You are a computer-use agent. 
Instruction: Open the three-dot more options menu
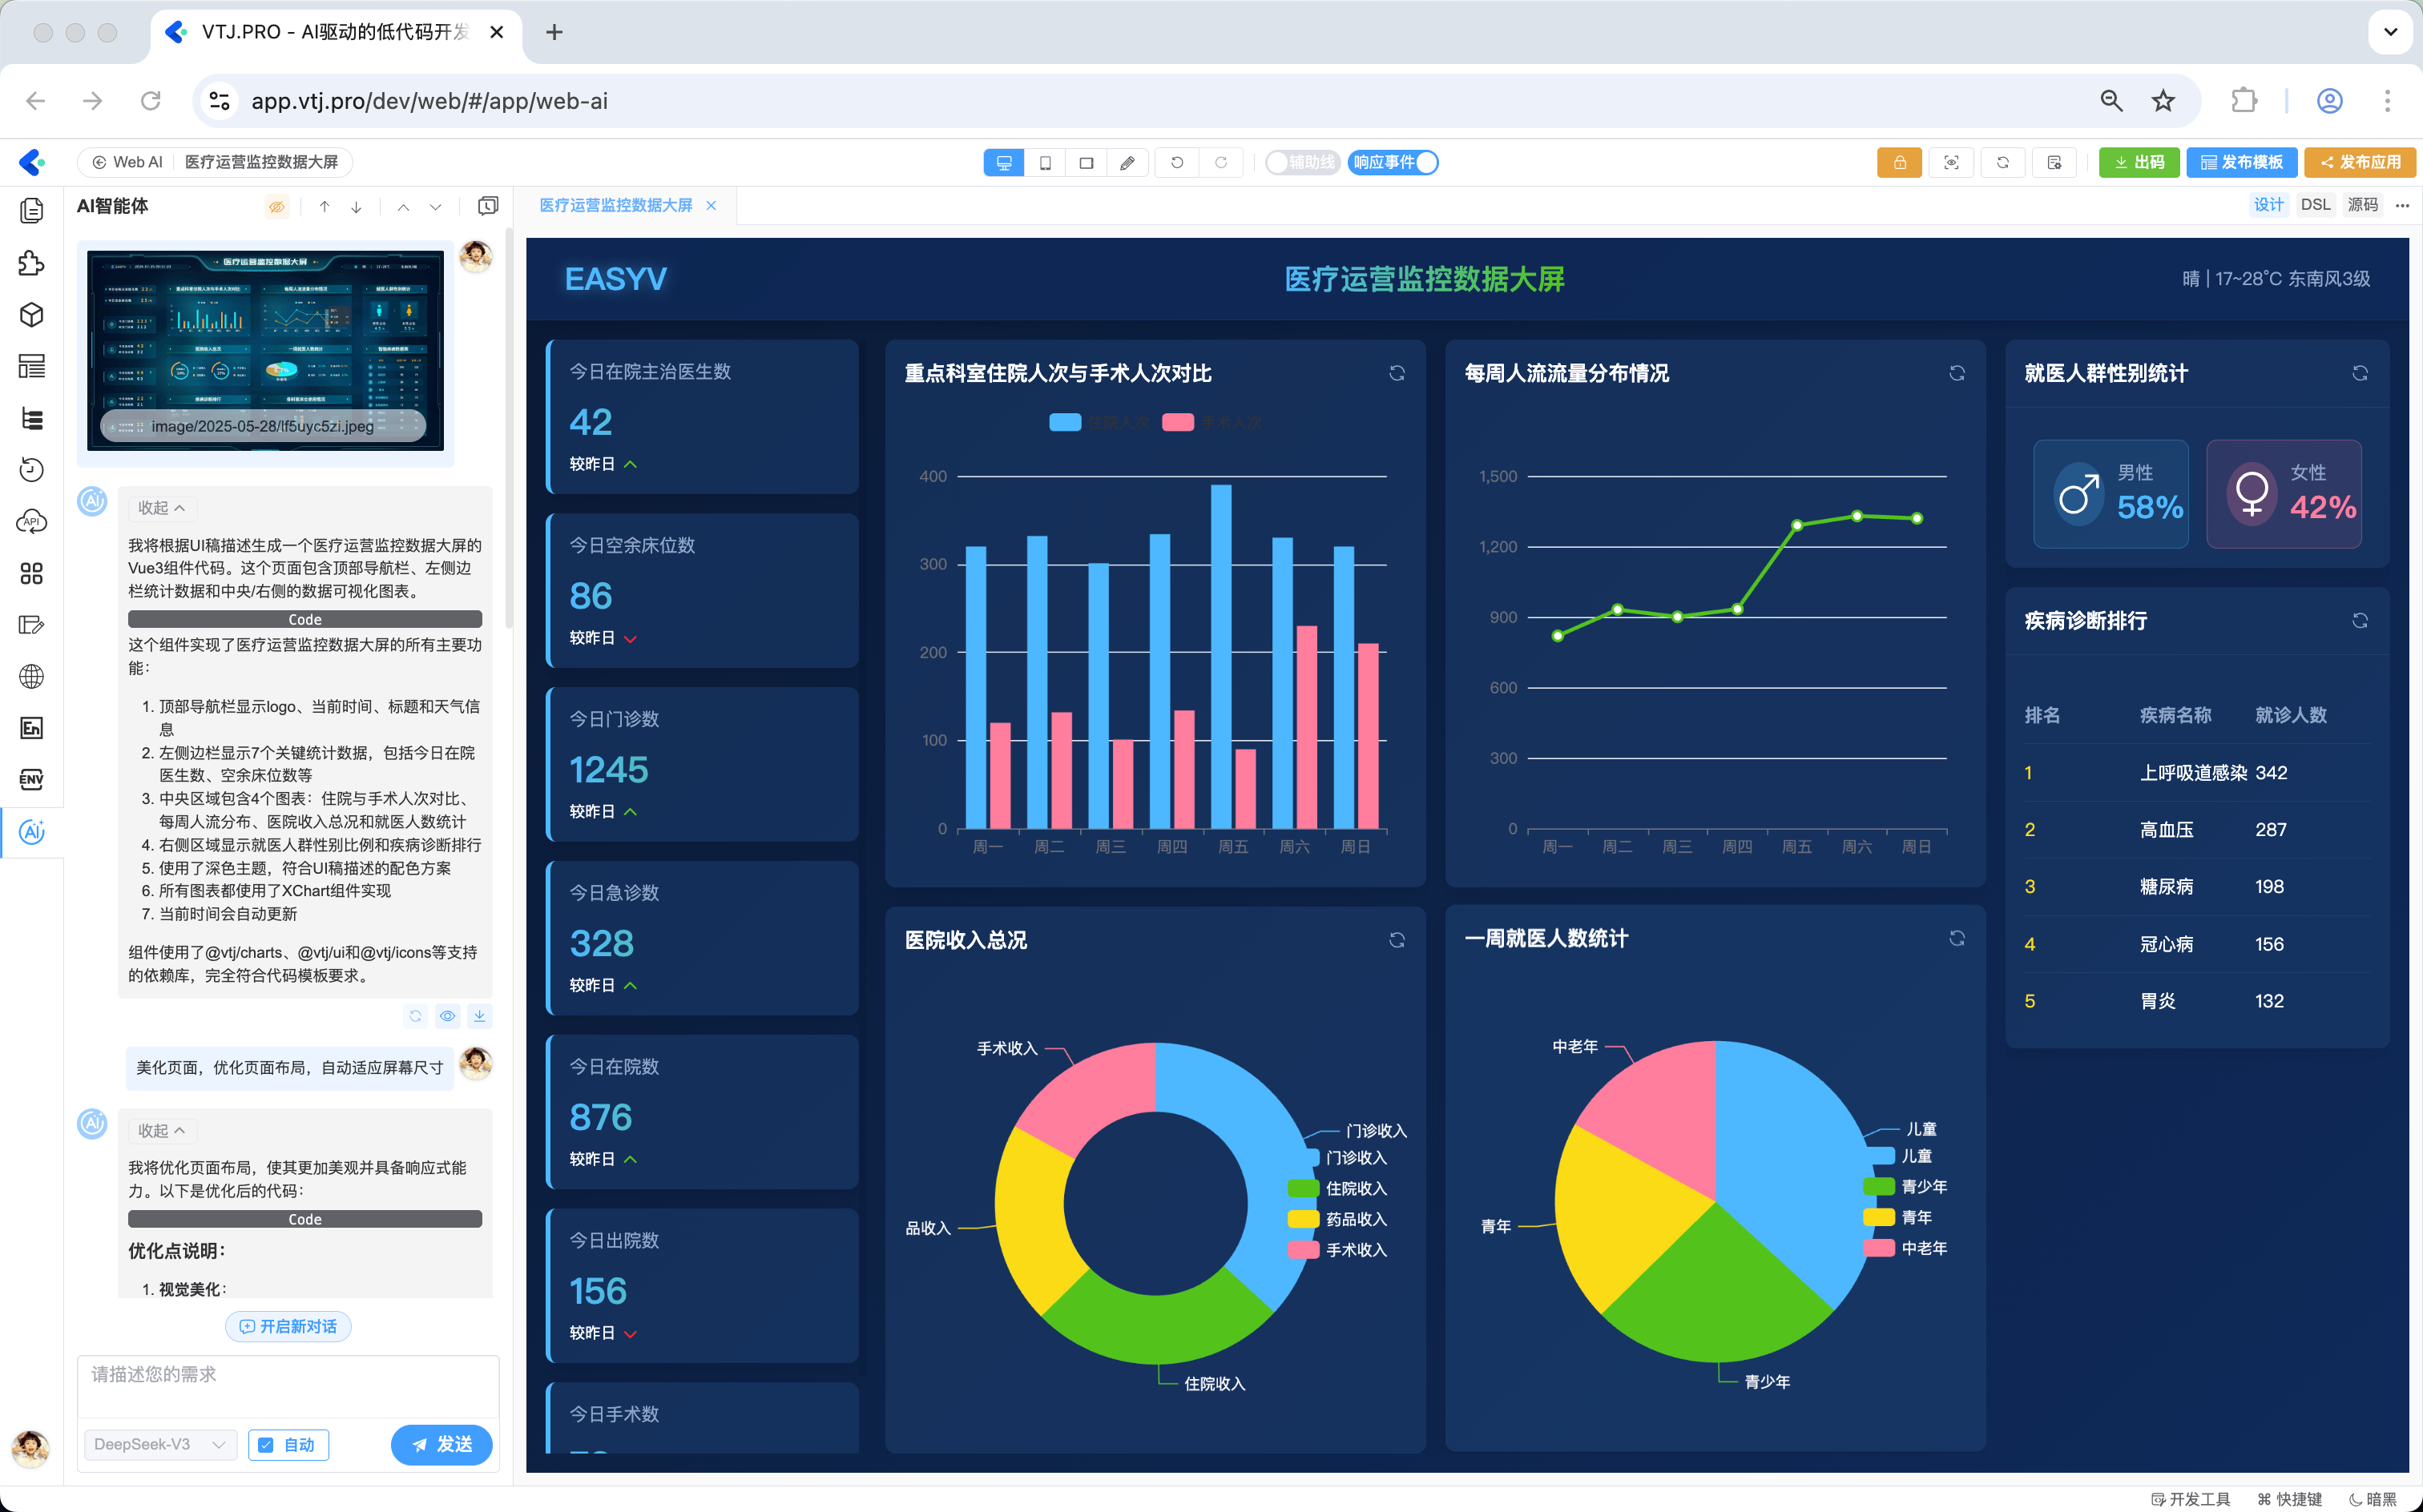[x=2402, y=205]
